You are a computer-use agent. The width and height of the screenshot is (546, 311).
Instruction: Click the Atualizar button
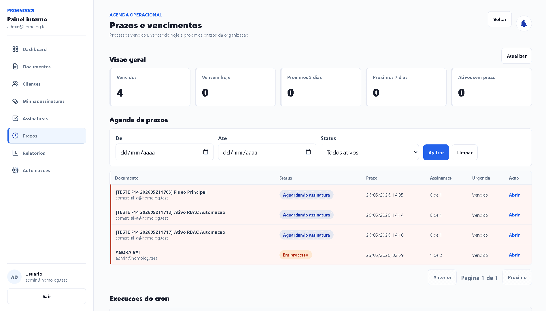[516, 56]
